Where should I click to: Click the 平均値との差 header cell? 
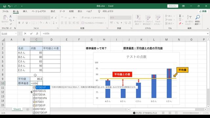(x=52, y=48)
